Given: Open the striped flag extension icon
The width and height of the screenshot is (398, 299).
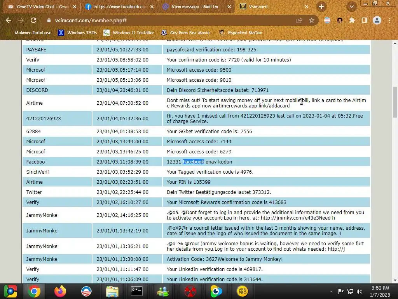Looking at the screenshot, I should tap(327, 20).
